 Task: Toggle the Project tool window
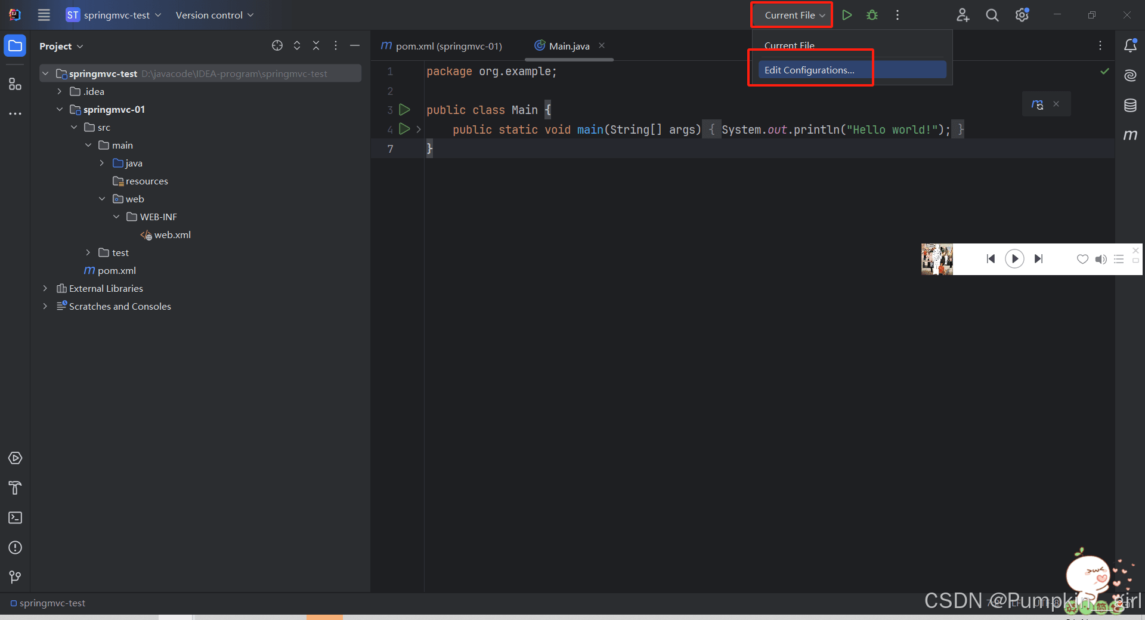15,46
